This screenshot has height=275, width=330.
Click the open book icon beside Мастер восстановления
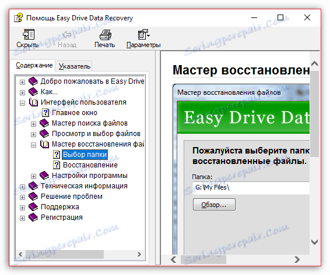44,144
